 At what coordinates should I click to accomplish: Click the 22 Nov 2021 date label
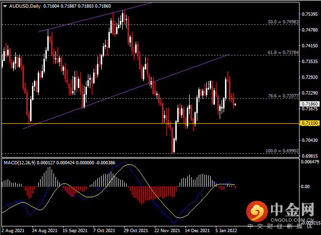click(167, 231)
